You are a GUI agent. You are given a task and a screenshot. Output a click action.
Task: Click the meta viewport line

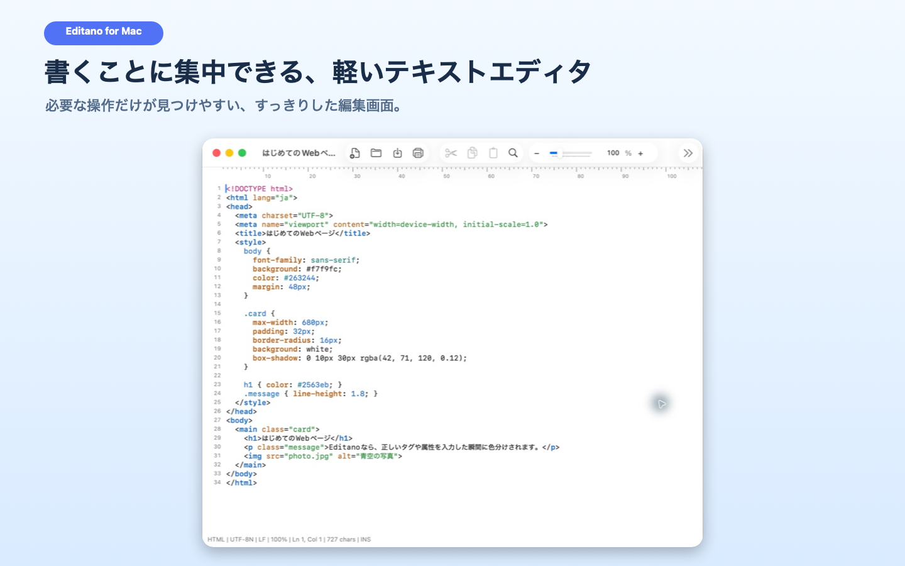click(x=392, y=224)
